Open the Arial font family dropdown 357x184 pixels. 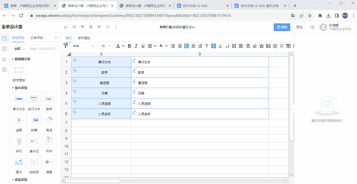click(83, 46)
